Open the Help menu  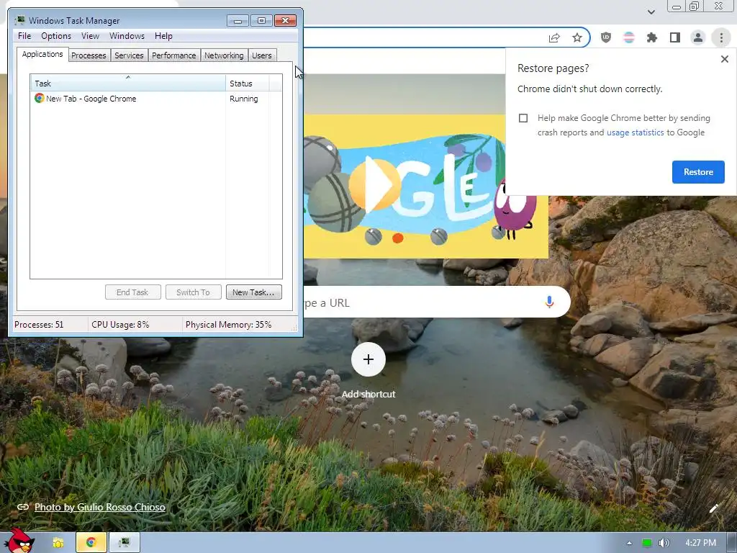pyautogui.click(x=163, y=36)
